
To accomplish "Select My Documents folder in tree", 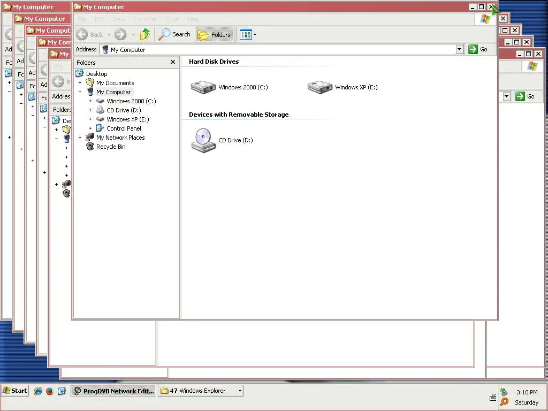I will click(x=115, y=83).
